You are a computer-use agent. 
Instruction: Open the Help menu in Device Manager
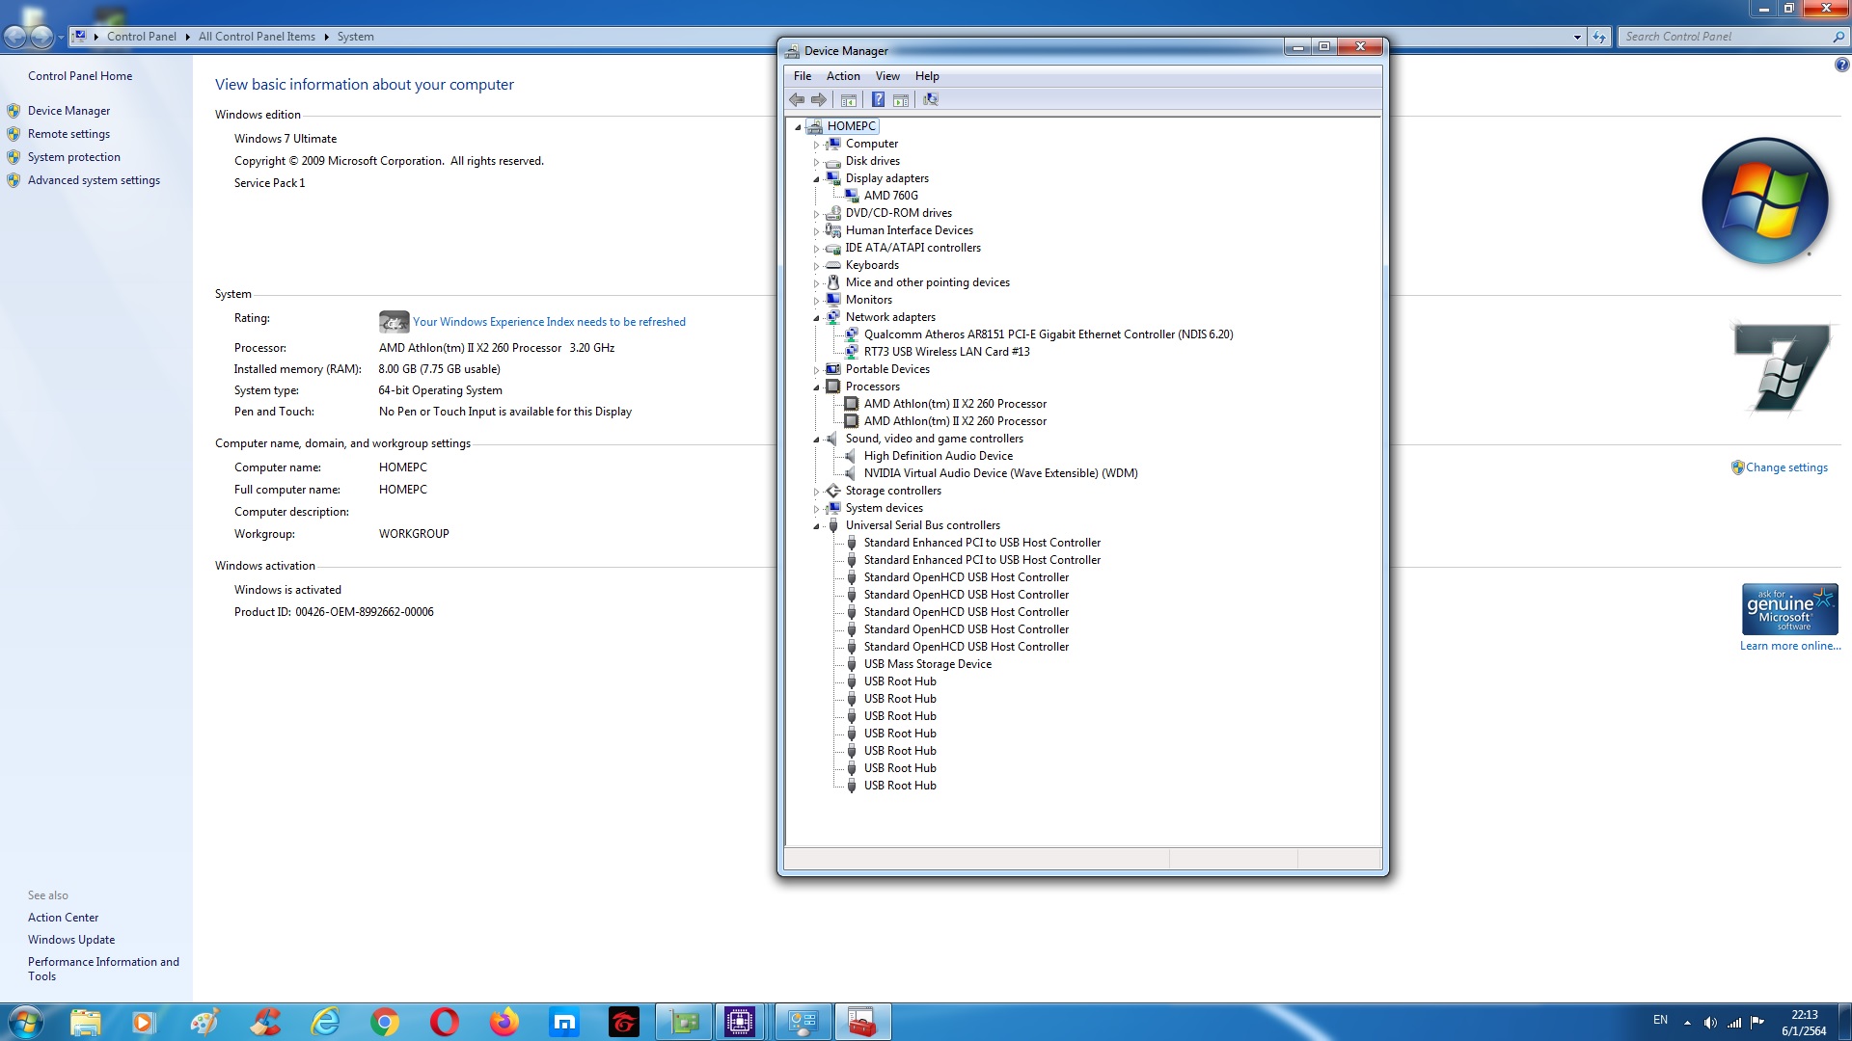[927, 76]
